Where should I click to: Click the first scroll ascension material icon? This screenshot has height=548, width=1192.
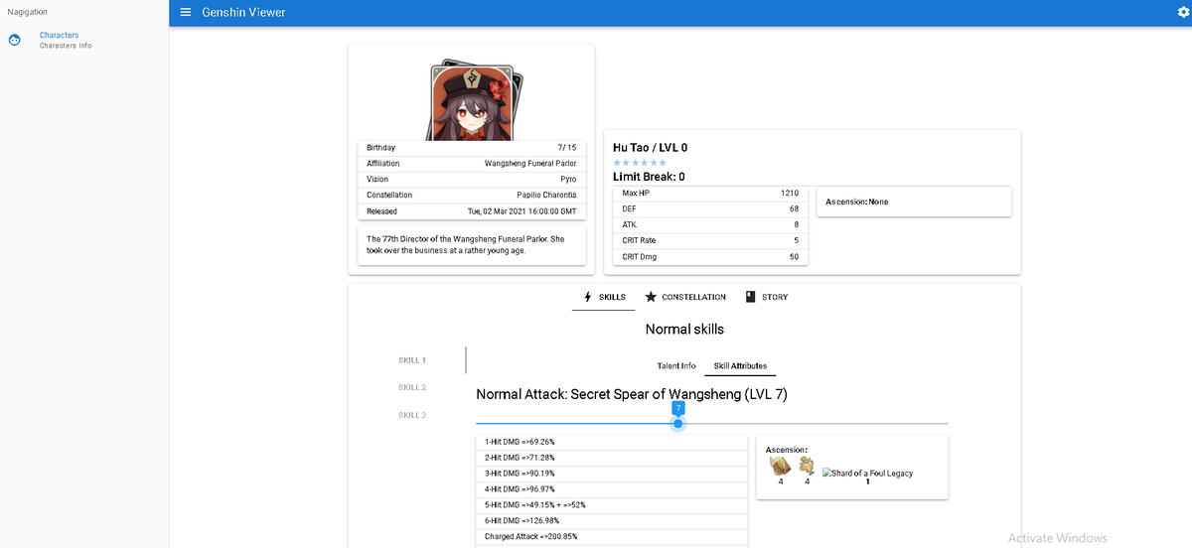(781, 466)
